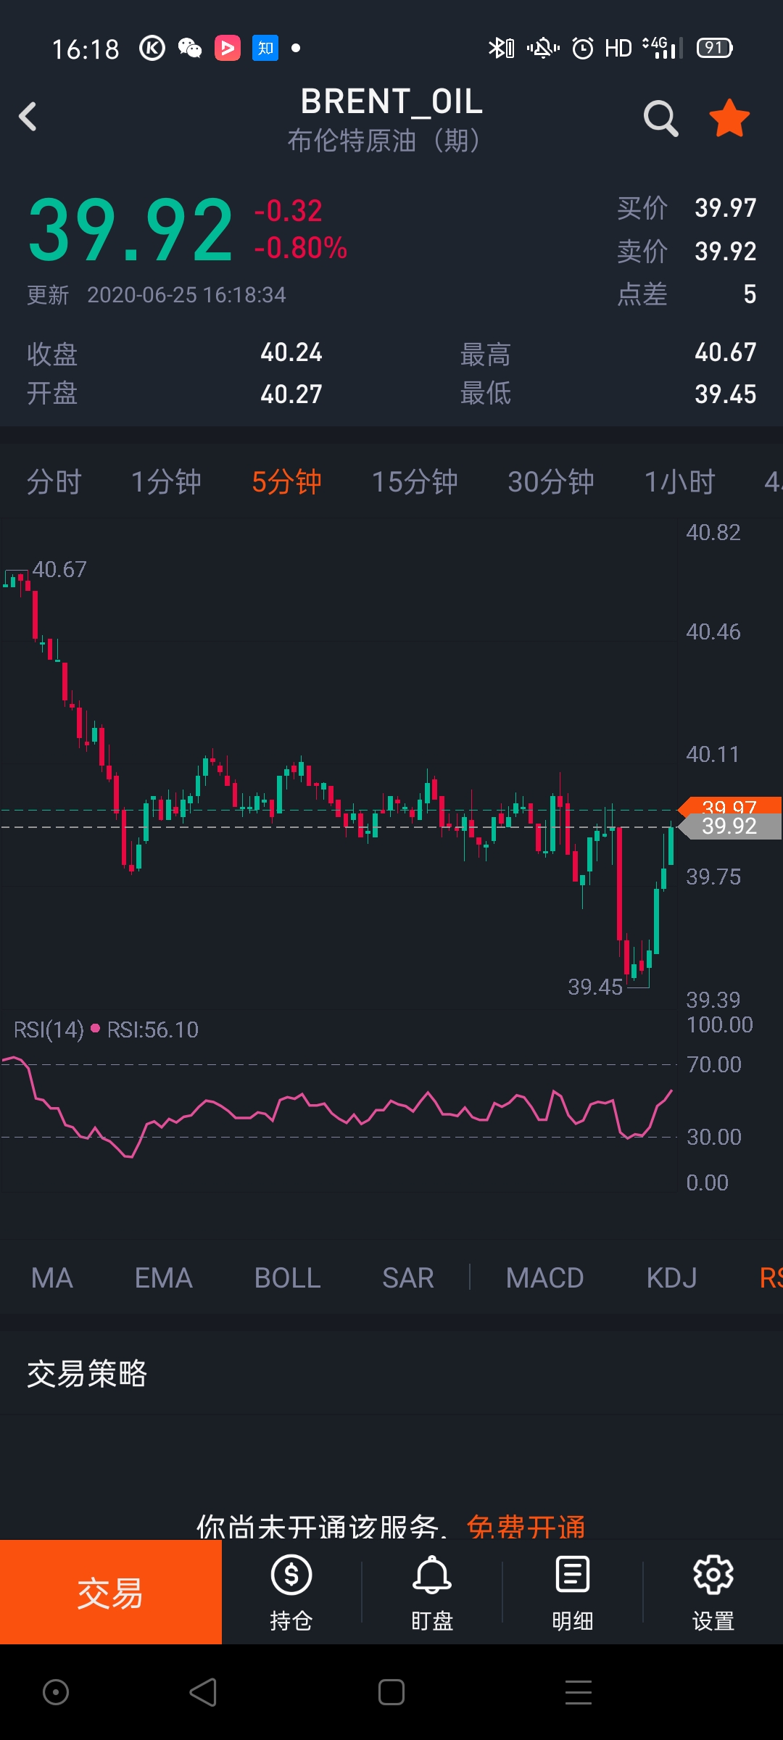Select the 1小时 timeframe
Image resolution: width=783 pixels, height=1740 pixels.
pos(680,482)
